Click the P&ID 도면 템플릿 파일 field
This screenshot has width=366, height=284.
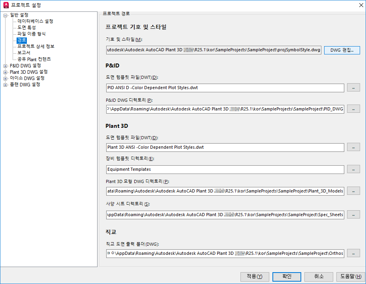[x=225, y=88]
